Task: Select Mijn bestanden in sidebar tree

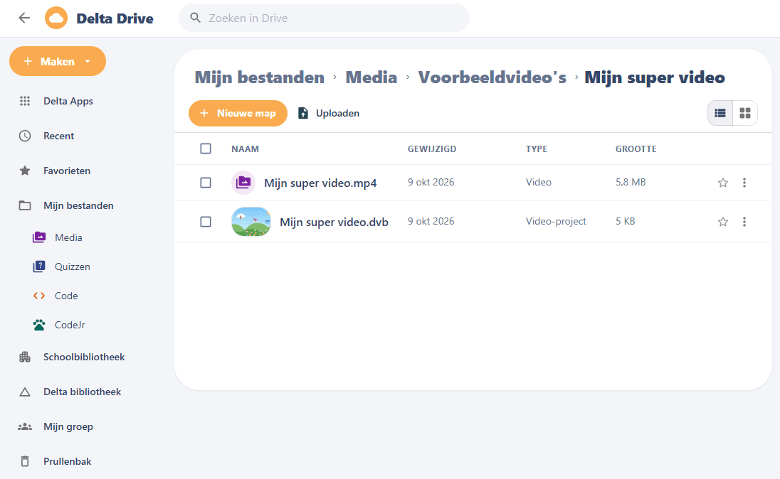Action: pyautogui.click(x=78, y=205)
